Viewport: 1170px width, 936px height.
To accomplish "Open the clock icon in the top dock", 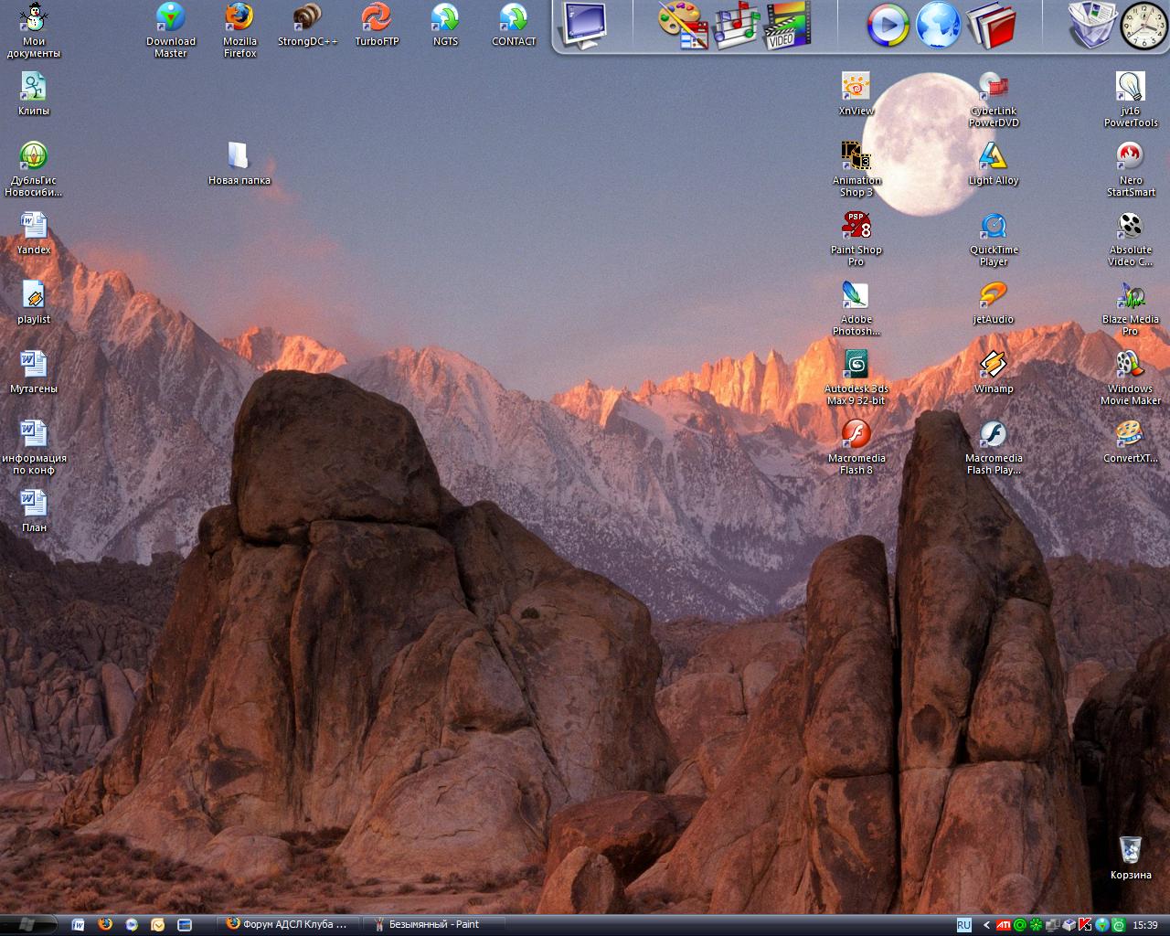I will point(1143,26).
